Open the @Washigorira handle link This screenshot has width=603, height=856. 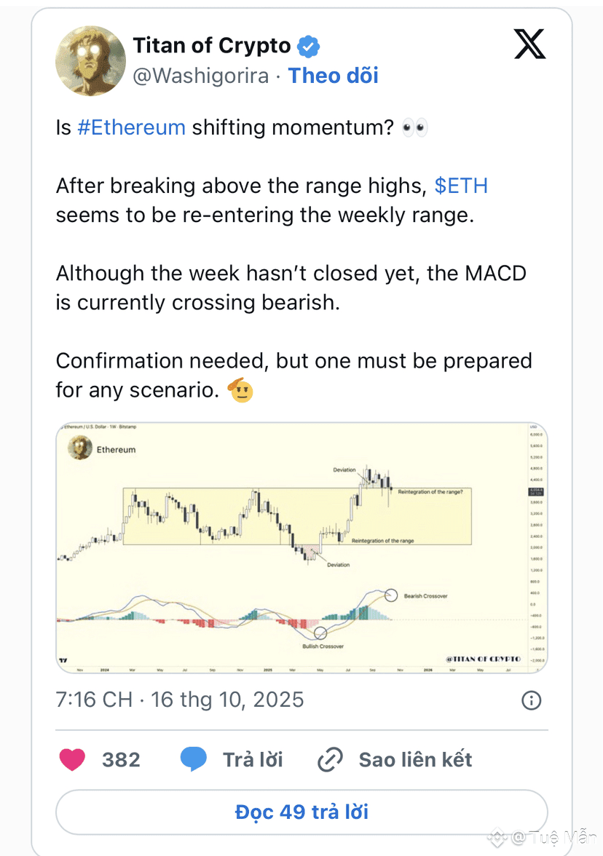click(200, 76)
